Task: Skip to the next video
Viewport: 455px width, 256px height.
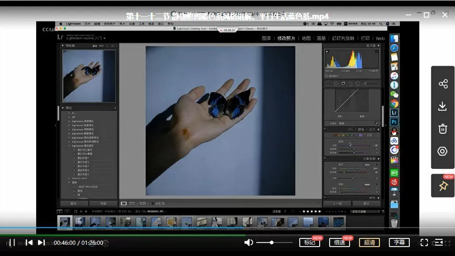Action: [x=41, y=243]
